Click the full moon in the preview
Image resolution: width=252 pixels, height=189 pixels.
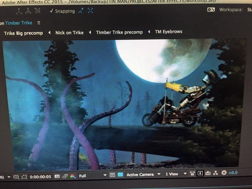tap(163, 60)
